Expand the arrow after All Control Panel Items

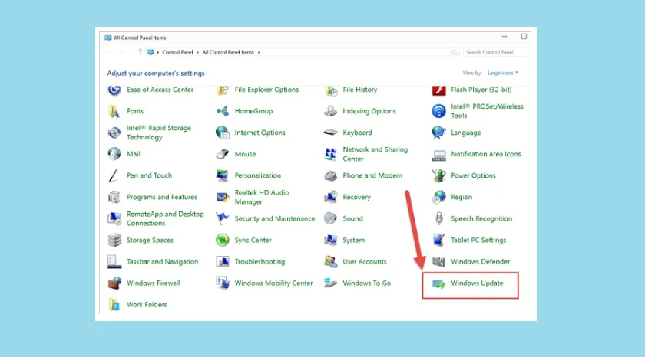point(259,52)
